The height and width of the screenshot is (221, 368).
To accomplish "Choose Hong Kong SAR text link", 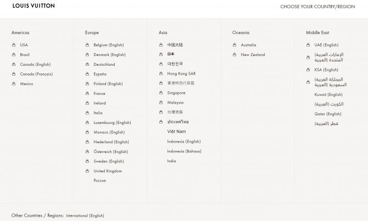I will click(x=181, y=73).
